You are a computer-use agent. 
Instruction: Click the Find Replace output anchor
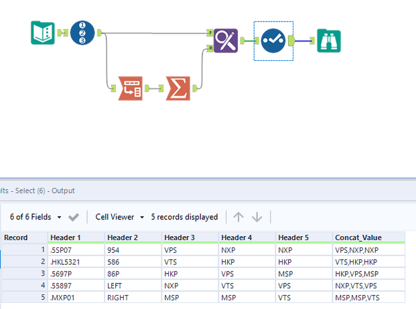tap(242, 41)
